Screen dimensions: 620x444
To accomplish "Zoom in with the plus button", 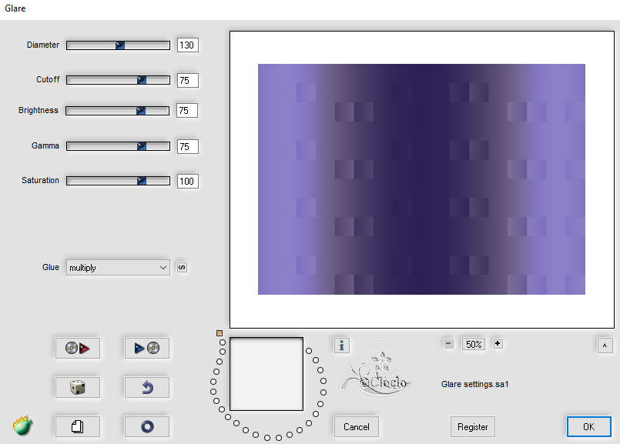I will coord(498,344).
